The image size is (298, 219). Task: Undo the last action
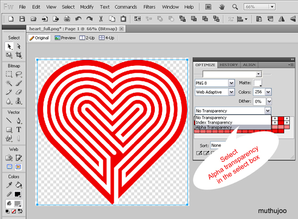pyautogui.click(x=78, y=19)
